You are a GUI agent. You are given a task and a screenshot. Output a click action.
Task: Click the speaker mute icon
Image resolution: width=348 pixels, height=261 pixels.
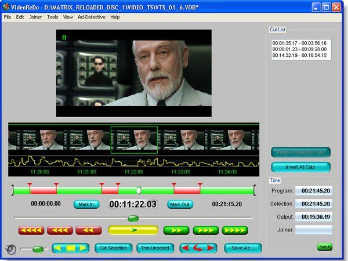click(x=10, y=249)
